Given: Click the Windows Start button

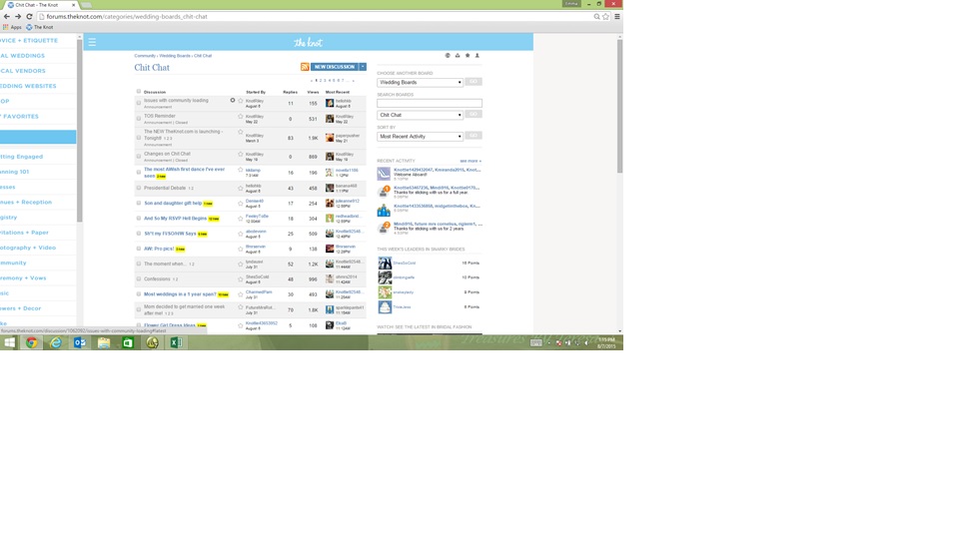Looking at the screenshot, I should point(9,342).
